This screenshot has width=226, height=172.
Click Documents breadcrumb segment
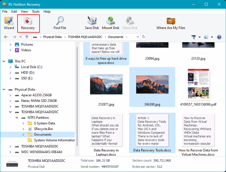click(x=116, y=37)
